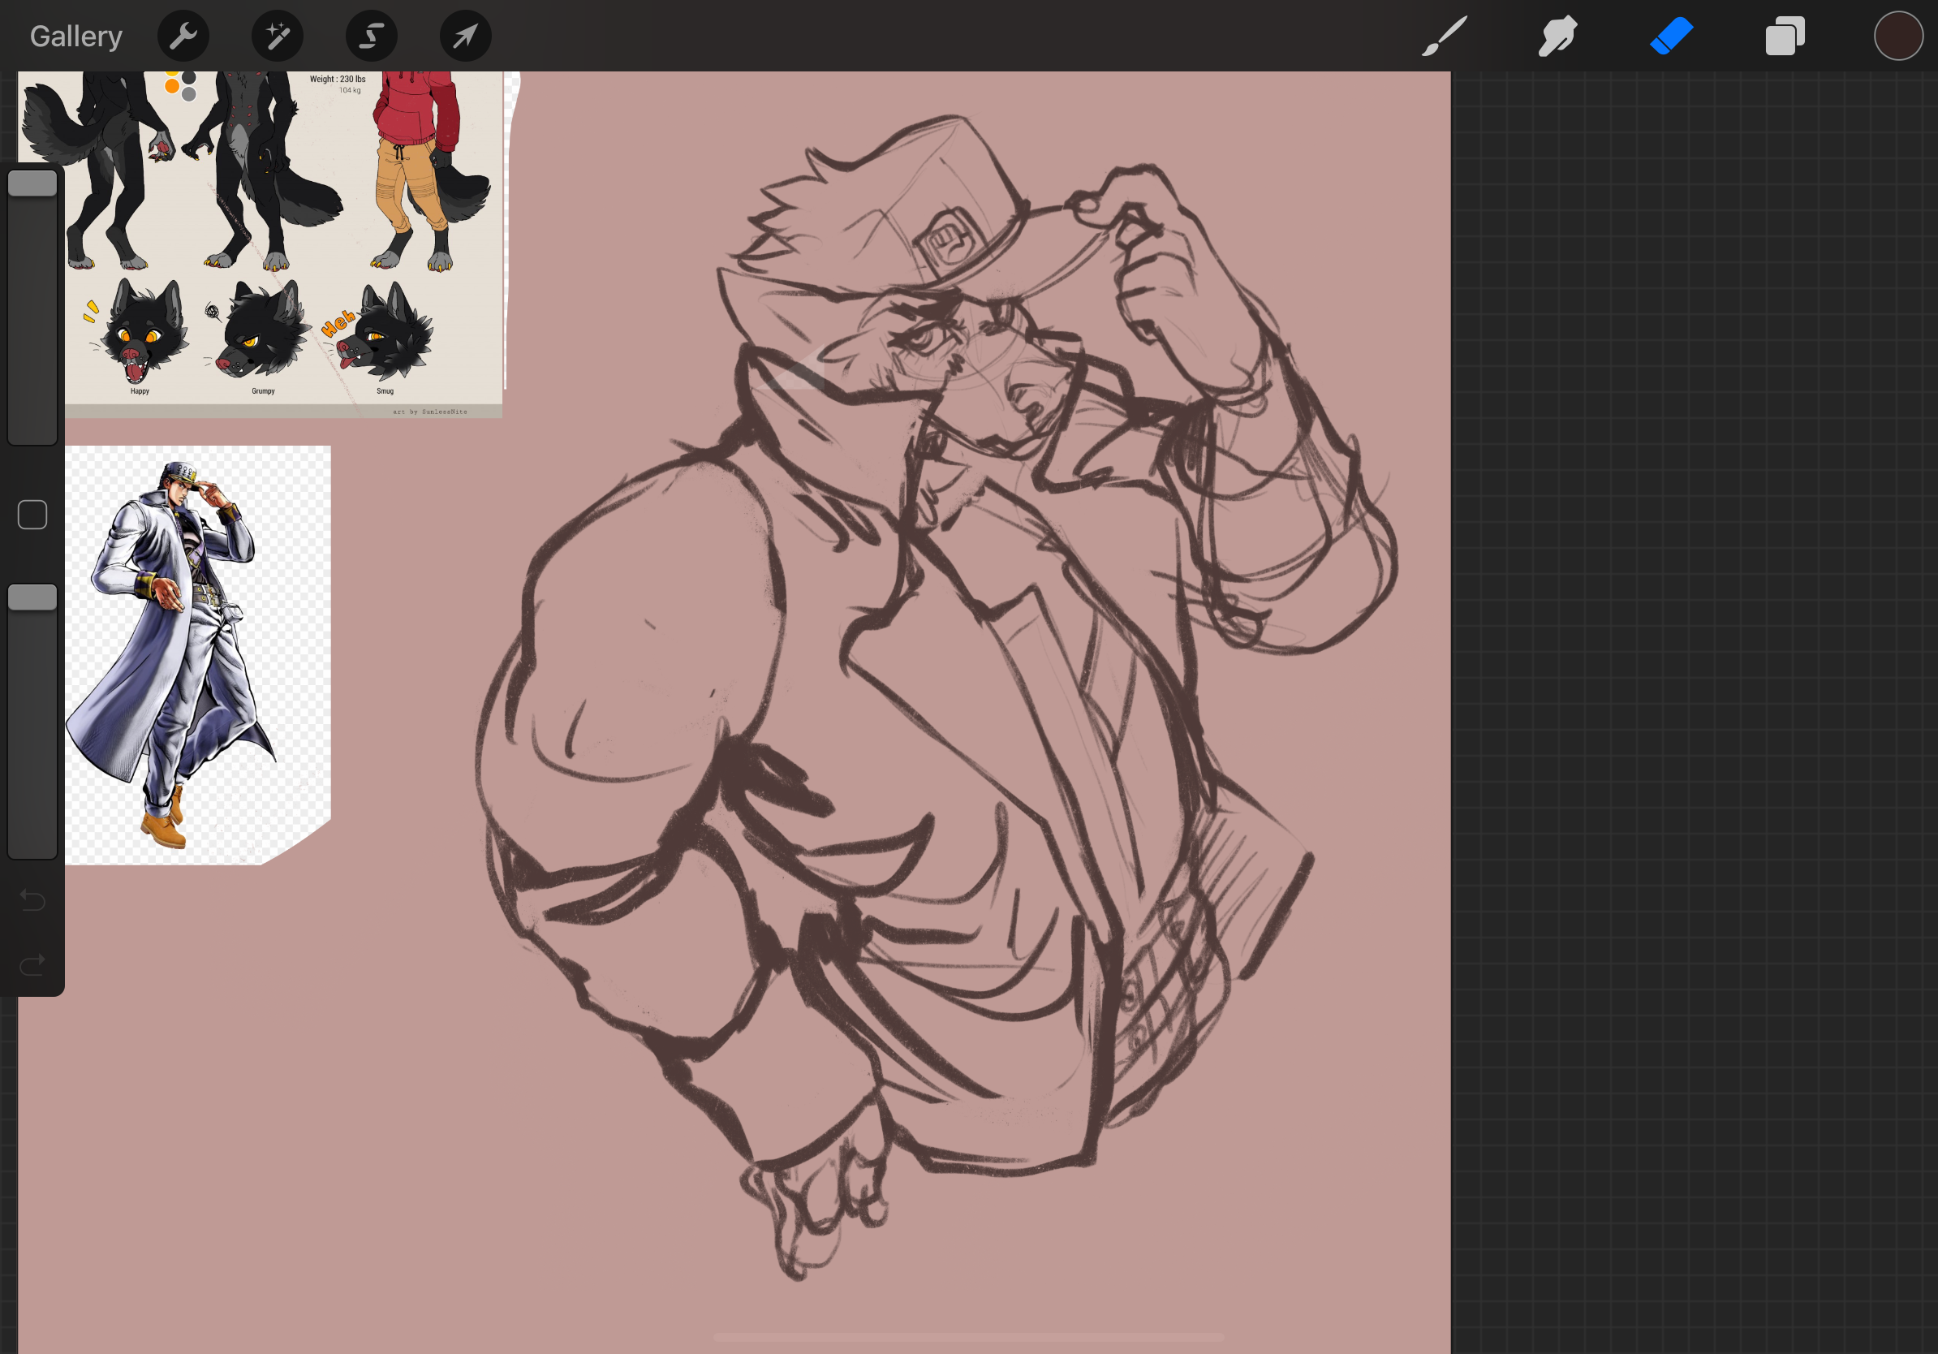Tap the blue Eraser tool

coord(1671,37)
